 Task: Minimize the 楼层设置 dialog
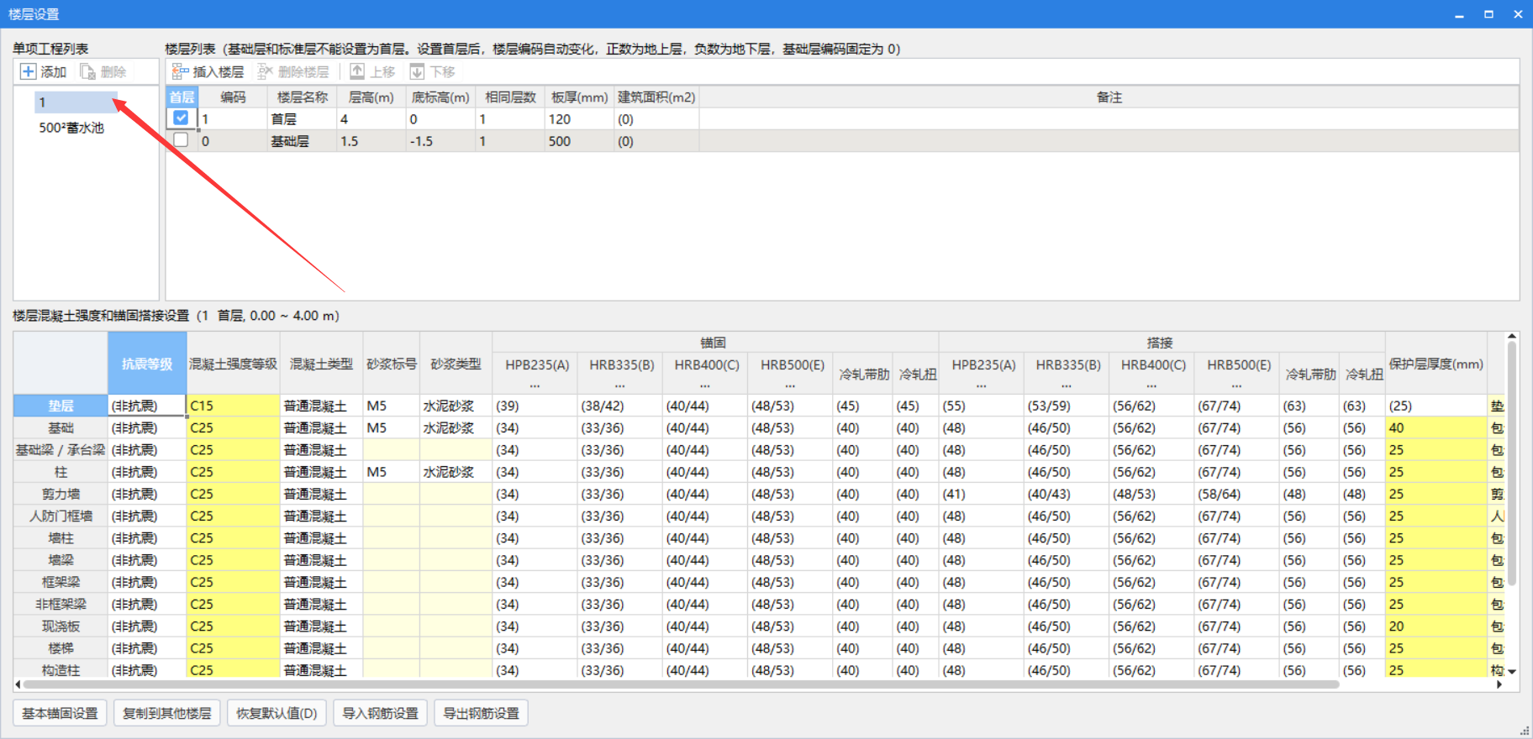click(1459, 14)
